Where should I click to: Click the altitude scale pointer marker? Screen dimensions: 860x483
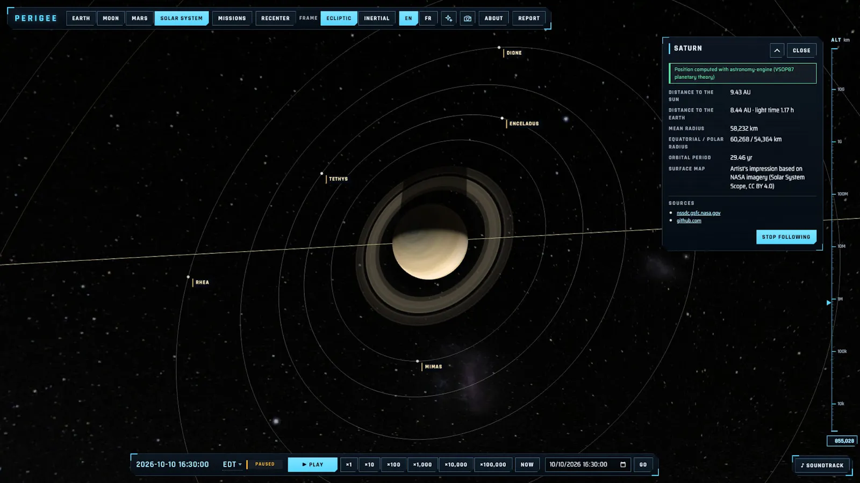coord(828,303)
